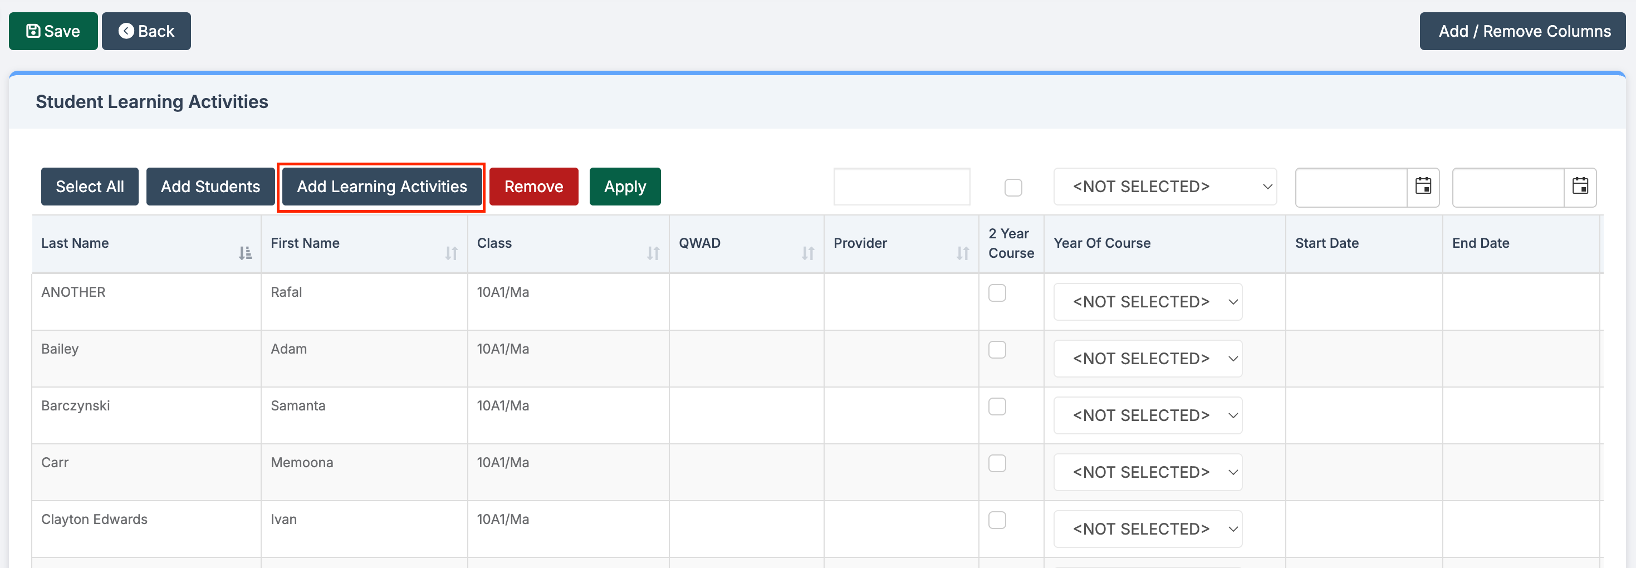This screenshot has width=1636, height=568.
Task: Open the Year Of Course filter dropdown
Action: [1165, 187]
